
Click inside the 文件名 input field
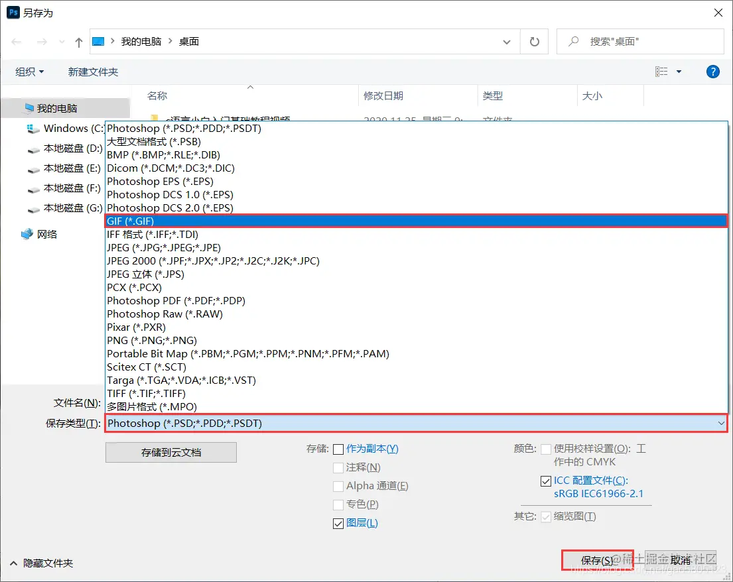coord(265,403)
